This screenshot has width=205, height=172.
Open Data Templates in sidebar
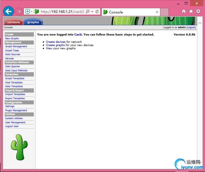(14, 86)
